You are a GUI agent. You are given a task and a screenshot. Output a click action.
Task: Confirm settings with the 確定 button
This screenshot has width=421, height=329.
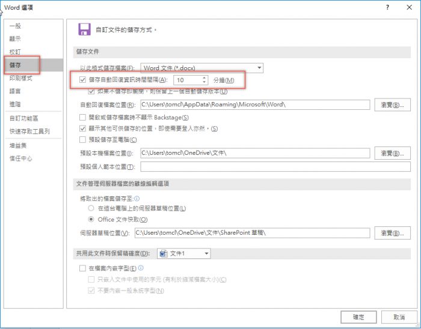(x=358, y=317)
